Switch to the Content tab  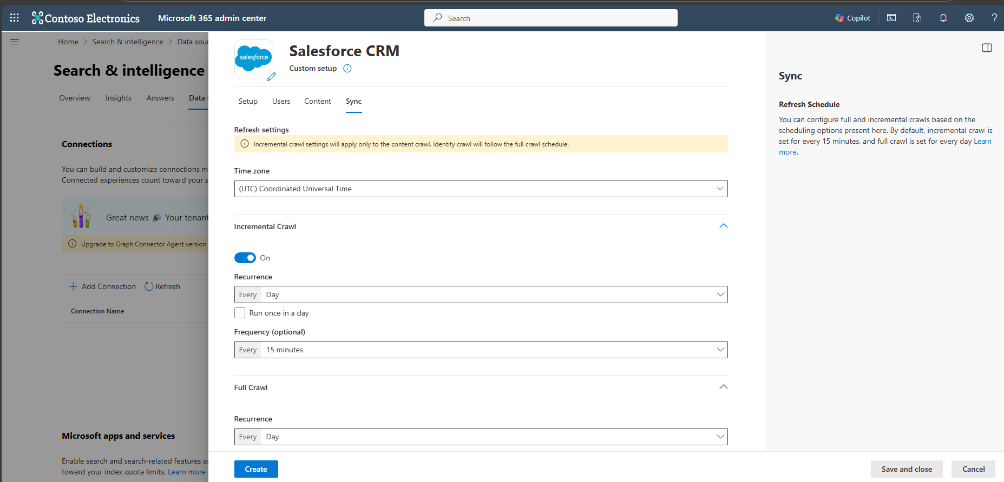317,102
